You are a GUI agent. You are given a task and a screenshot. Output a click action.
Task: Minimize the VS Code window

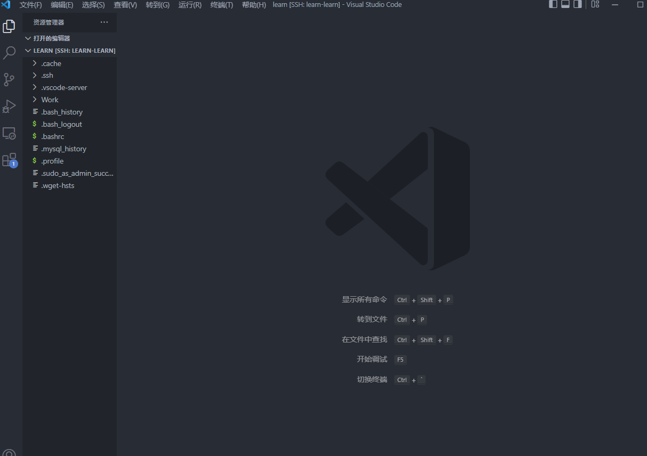(x=616, y=4)
